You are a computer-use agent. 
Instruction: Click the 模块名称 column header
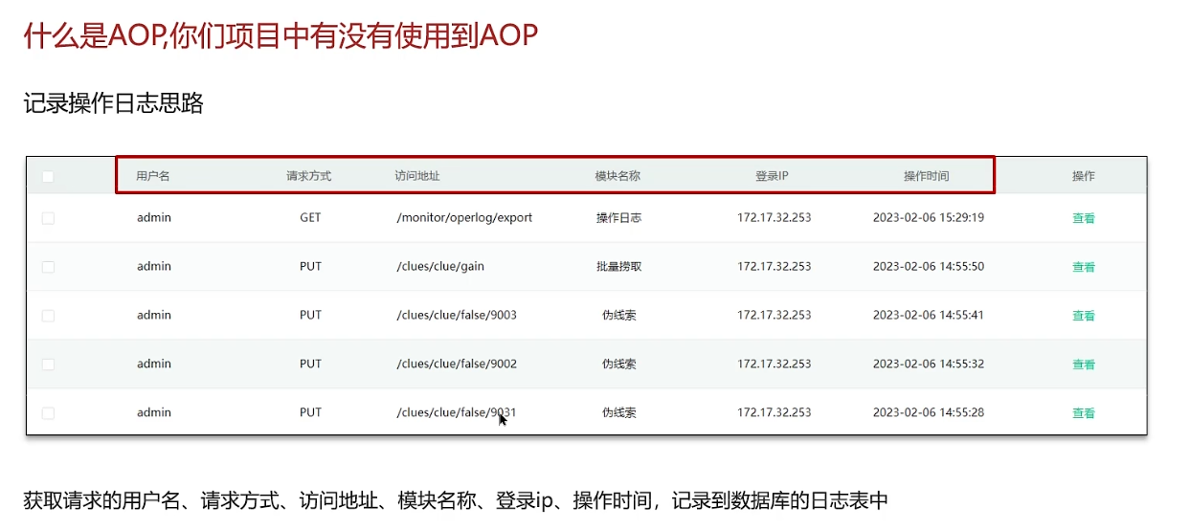pos(617,176)
